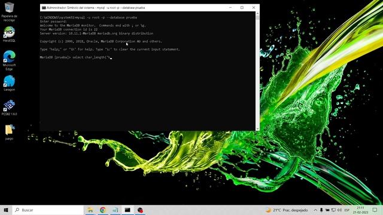Click the 'Enter password:' line
Viewport: 383px width, 215px height.
click(53, 21)
